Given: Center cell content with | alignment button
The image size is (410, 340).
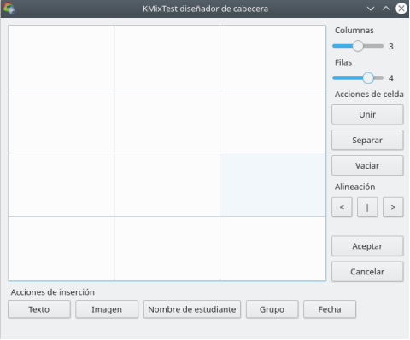Looking at the screenshot, I should pyautogui.click(x=367, y=207).
